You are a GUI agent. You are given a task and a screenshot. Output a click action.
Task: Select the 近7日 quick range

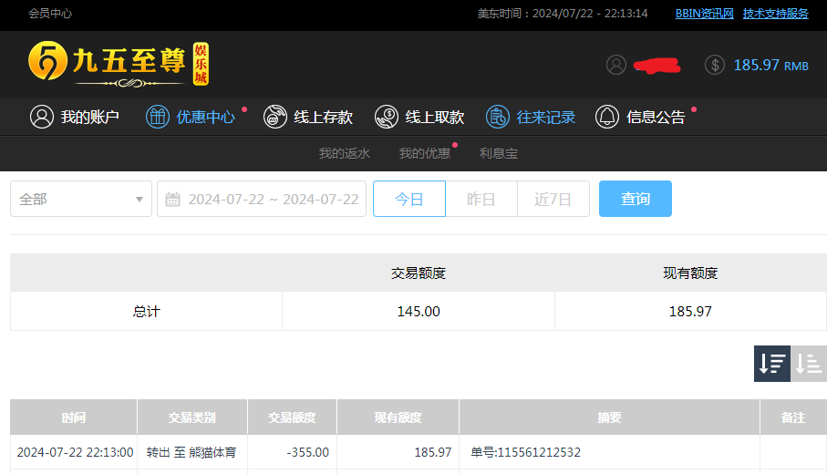pos(553,199)
